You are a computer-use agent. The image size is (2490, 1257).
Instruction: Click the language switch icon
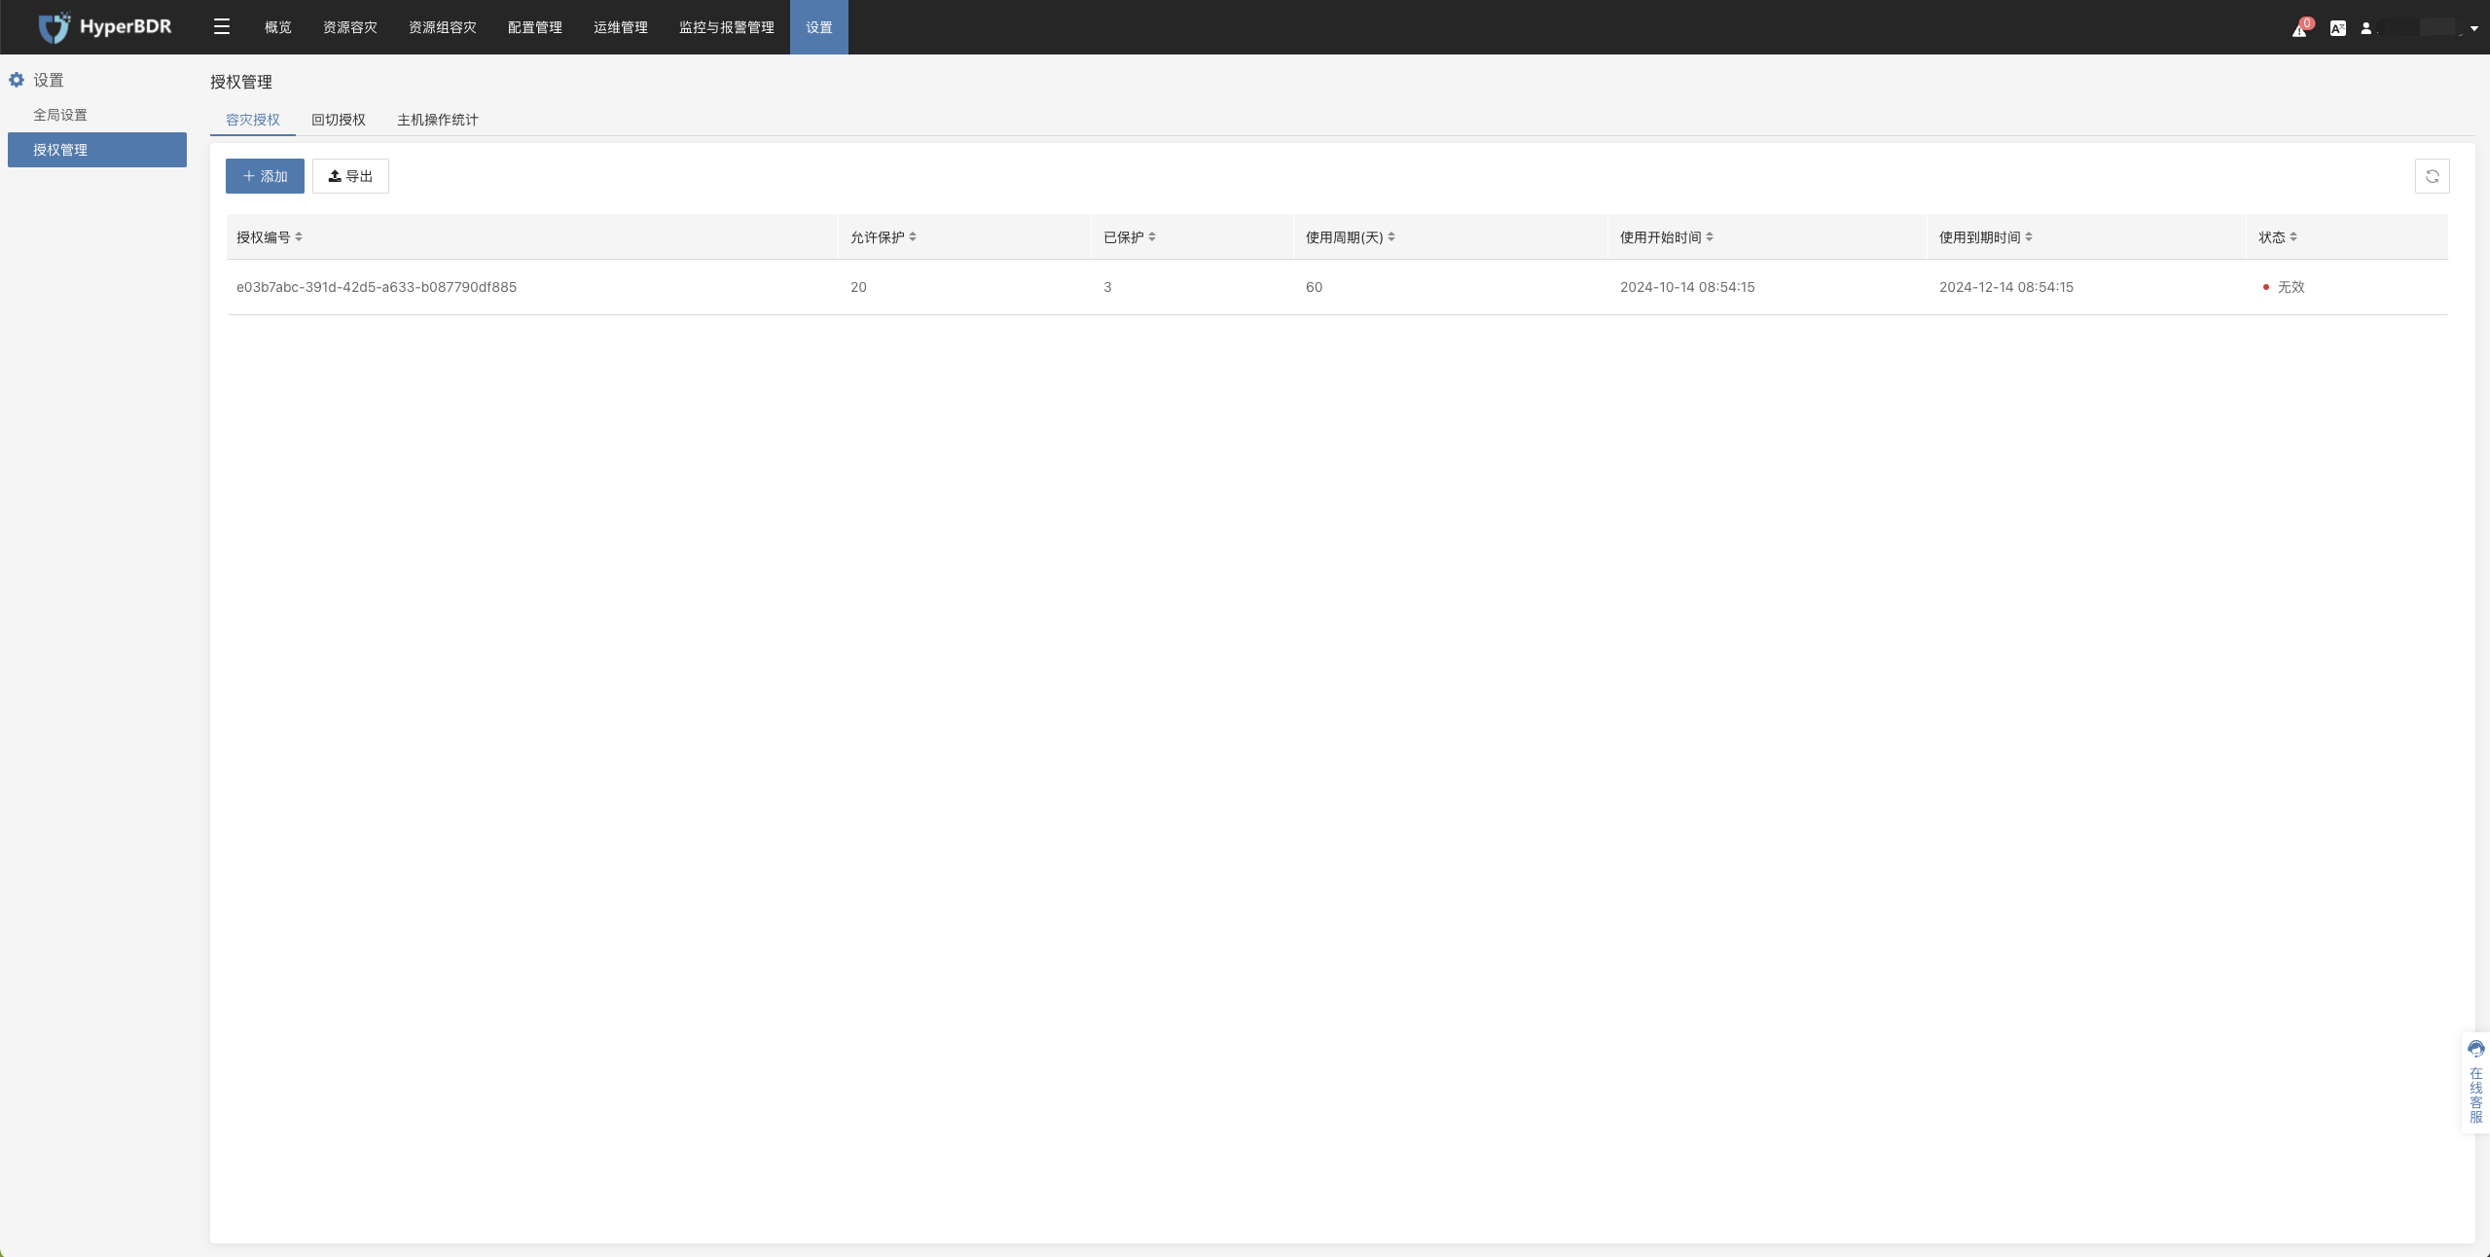[x=2337, y=28]
